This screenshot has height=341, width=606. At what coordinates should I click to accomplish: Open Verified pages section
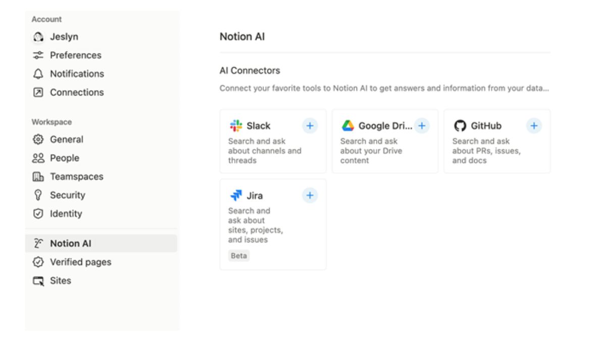[80, 262]
